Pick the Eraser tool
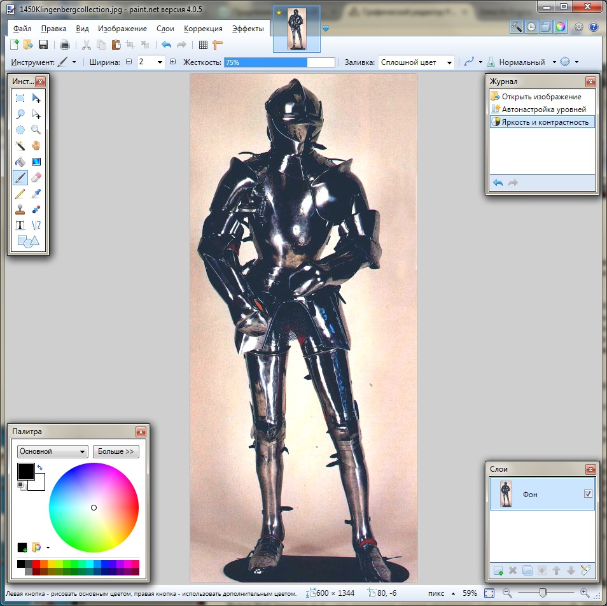Image resolution: width=607 pixels, height=606 pixels. click(36, 177)
